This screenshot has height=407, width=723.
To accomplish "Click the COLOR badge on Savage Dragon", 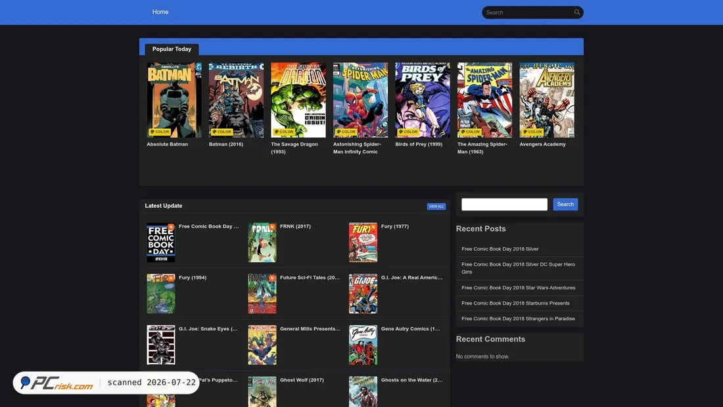I will [x=284, y=132].
